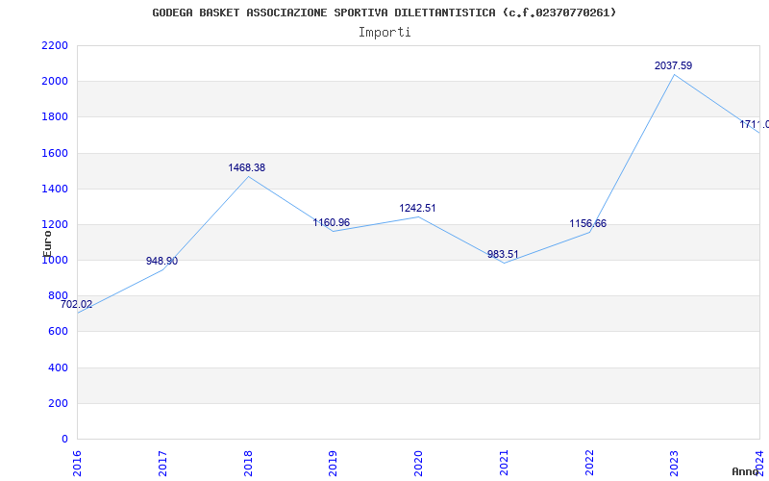Select the 1468.38 peak value label

[246, 167]
